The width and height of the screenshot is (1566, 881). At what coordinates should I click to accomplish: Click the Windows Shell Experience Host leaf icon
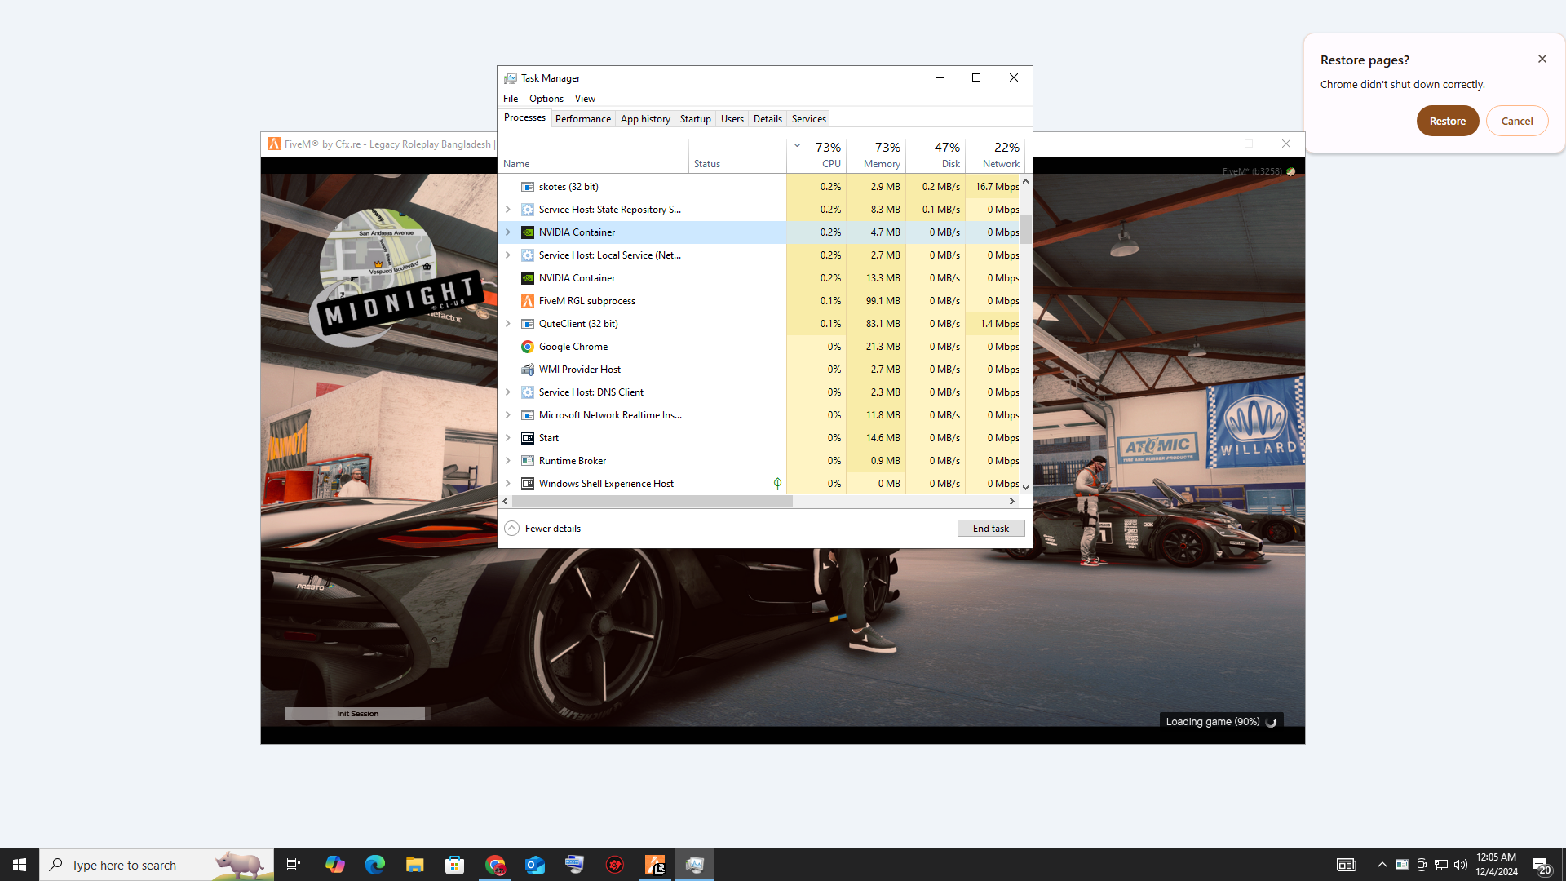coord(777,484)
